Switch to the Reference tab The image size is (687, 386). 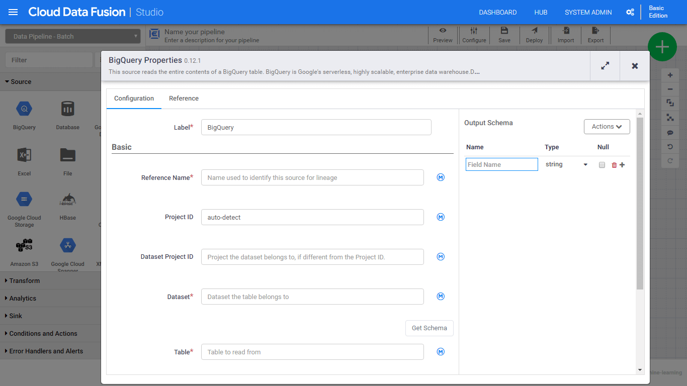click(x=184, y=98)
